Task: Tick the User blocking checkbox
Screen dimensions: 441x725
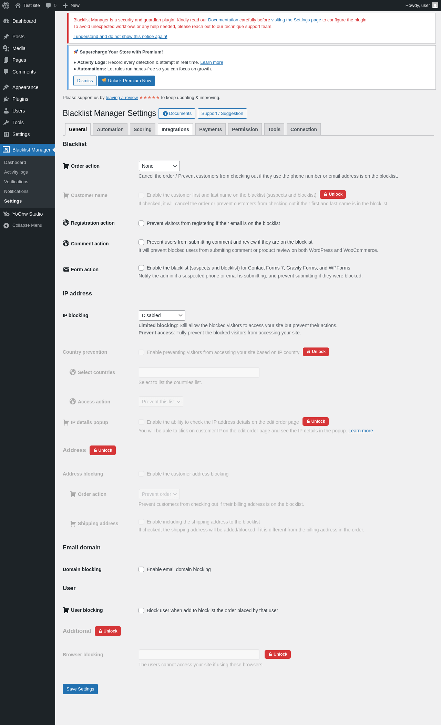Action: coord(141,610)
